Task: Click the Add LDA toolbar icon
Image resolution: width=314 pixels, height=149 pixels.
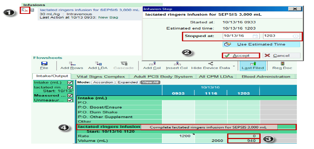Action: point(98,64)
